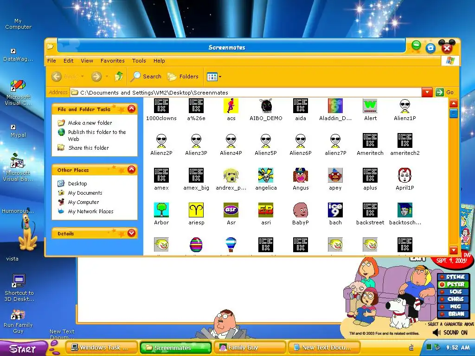Choose Meg character radio button
The height and width of the screenshot is (356, 475).
pos(442,306)
